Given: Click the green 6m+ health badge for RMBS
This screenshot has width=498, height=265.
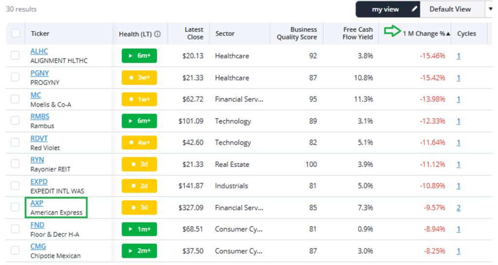Looking at the screenshot, I should click(x=139, y=121).
